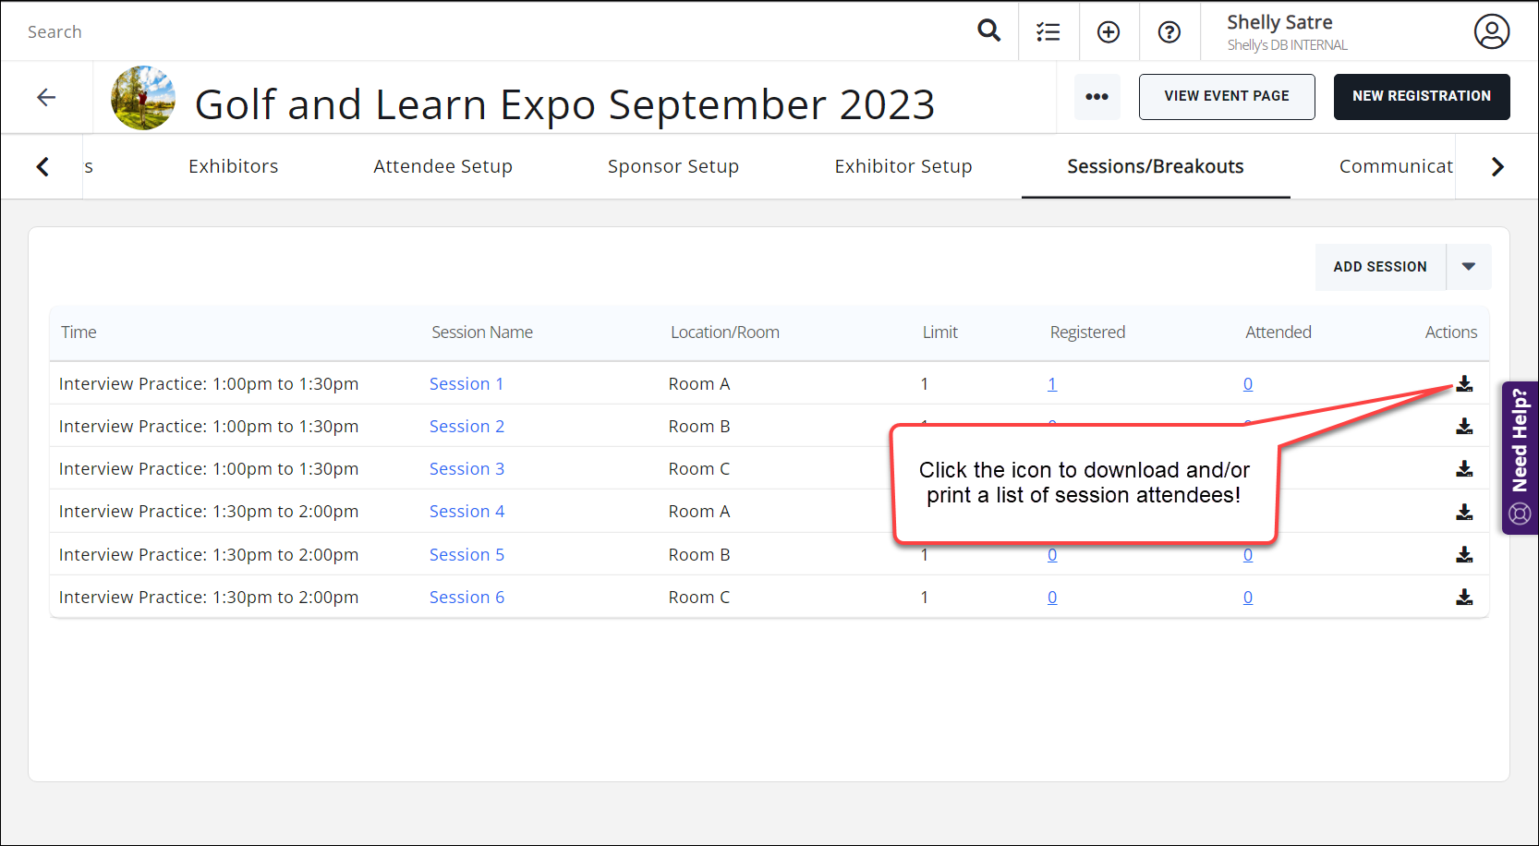Select the Sponsor Setup tab
1539x846 pixels.
tap(673, 166)
